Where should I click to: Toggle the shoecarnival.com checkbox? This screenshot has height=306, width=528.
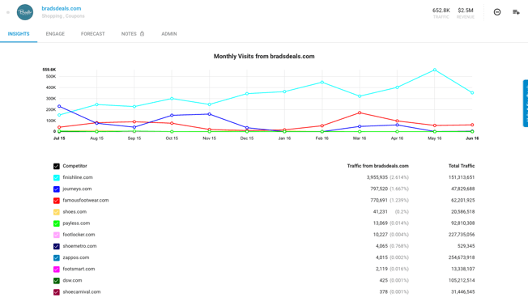[57, 292]
